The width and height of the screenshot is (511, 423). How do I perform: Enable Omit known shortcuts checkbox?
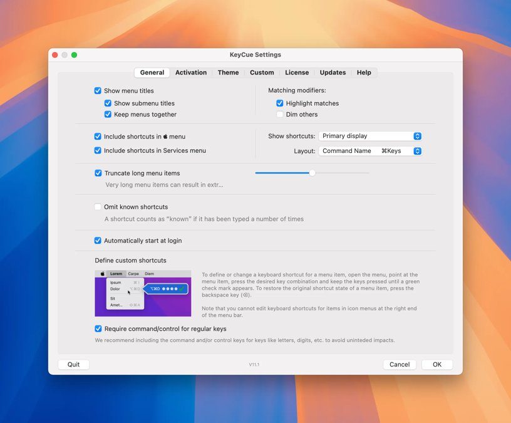click(x=98, y=207)
